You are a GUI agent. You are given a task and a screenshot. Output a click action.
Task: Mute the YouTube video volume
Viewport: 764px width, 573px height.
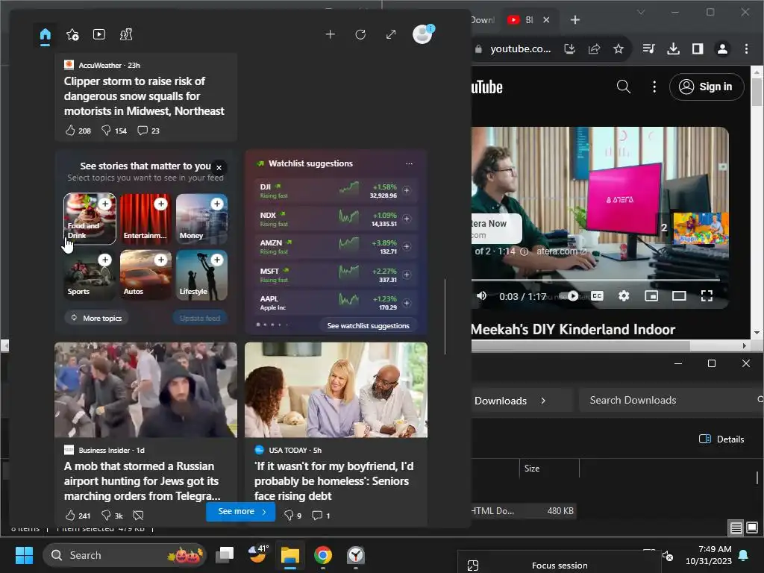tap(481, 295)
